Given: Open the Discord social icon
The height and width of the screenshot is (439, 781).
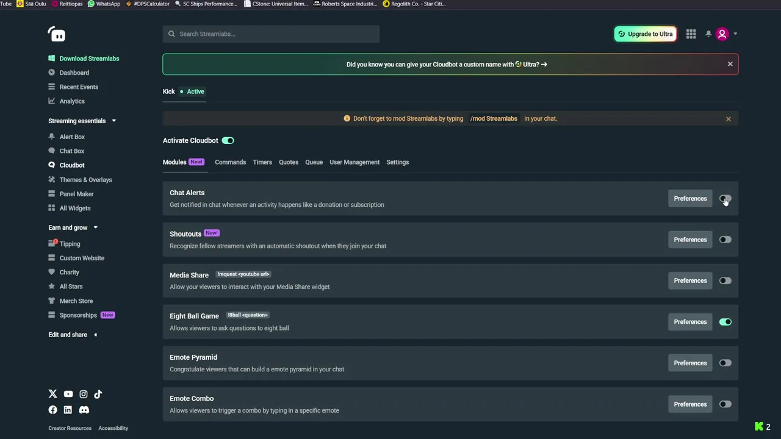Looking at the screenshot, I should [x=84, y=410].
